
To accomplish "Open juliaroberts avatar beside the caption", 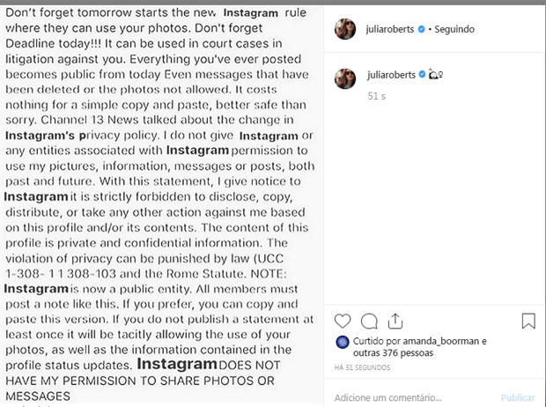I will [x=345, y=78].
